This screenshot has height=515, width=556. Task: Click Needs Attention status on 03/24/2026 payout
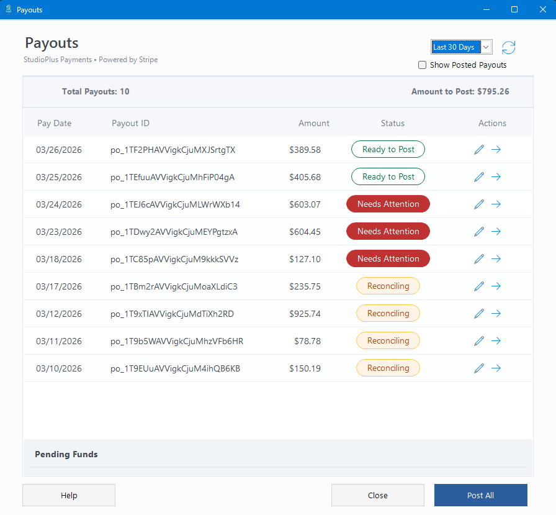click(388, 204)
